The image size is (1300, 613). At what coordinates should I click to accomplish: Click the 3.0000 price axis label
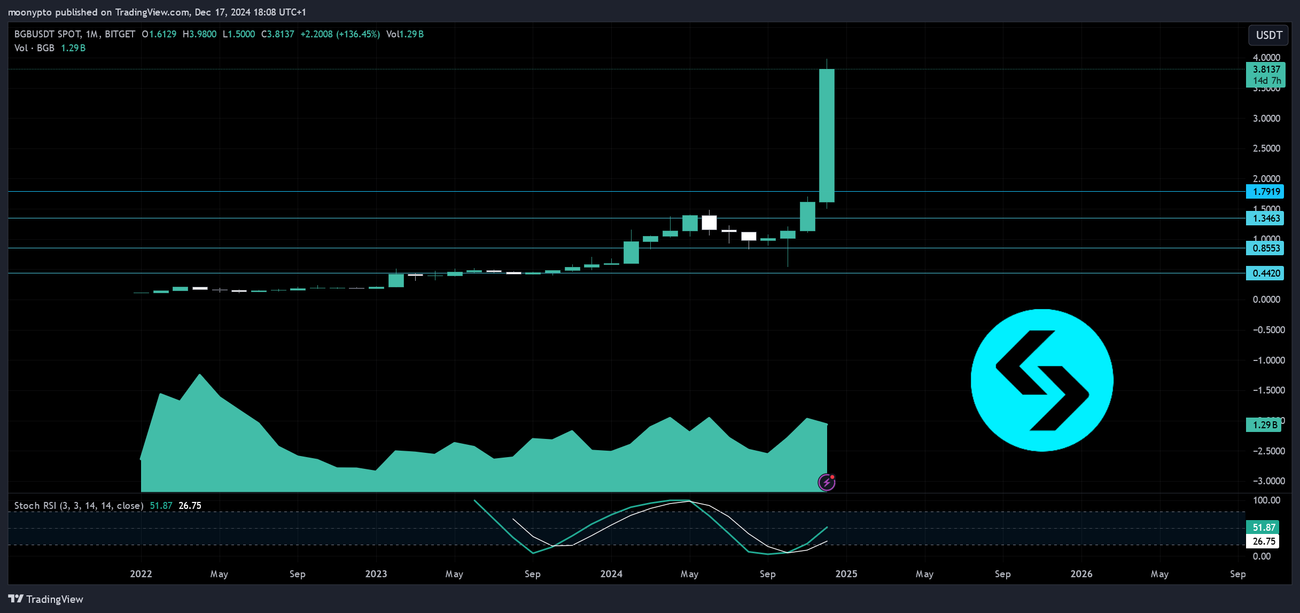coord(1266,119)
